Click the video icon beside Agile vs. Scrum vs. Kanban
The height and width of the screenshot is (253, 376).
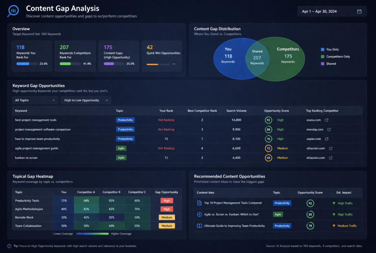(x=199, y=214)
